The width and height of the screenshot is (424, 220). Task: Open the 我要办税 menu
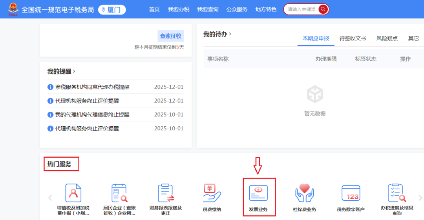click(179, 9)
